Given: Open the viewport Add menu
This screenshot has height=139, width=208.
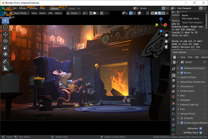Looking at the screenshot, I should click(x=50, y=13).
